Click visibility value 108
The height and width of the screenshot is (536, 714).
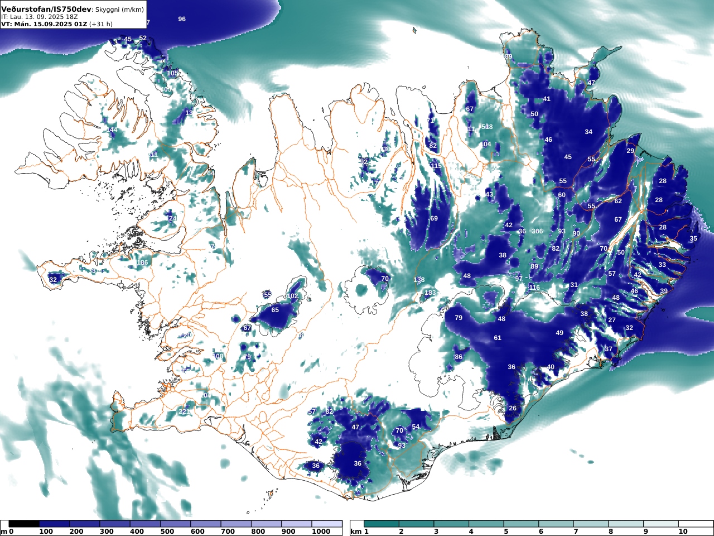(218, 356)
